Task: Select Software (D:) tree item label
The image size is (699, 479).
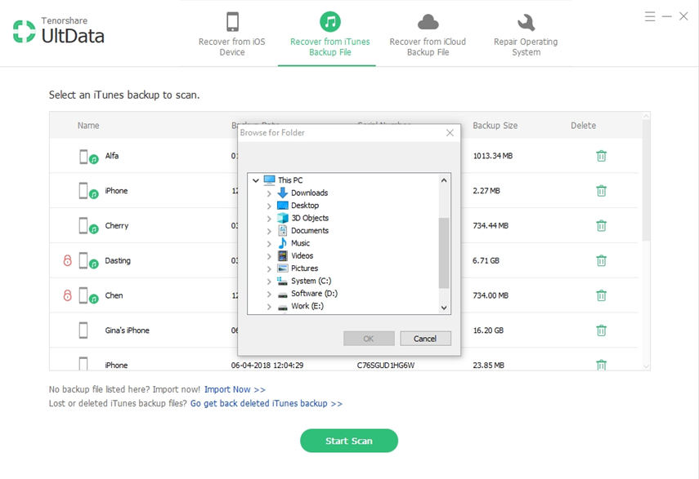Action: click(314, 294)
